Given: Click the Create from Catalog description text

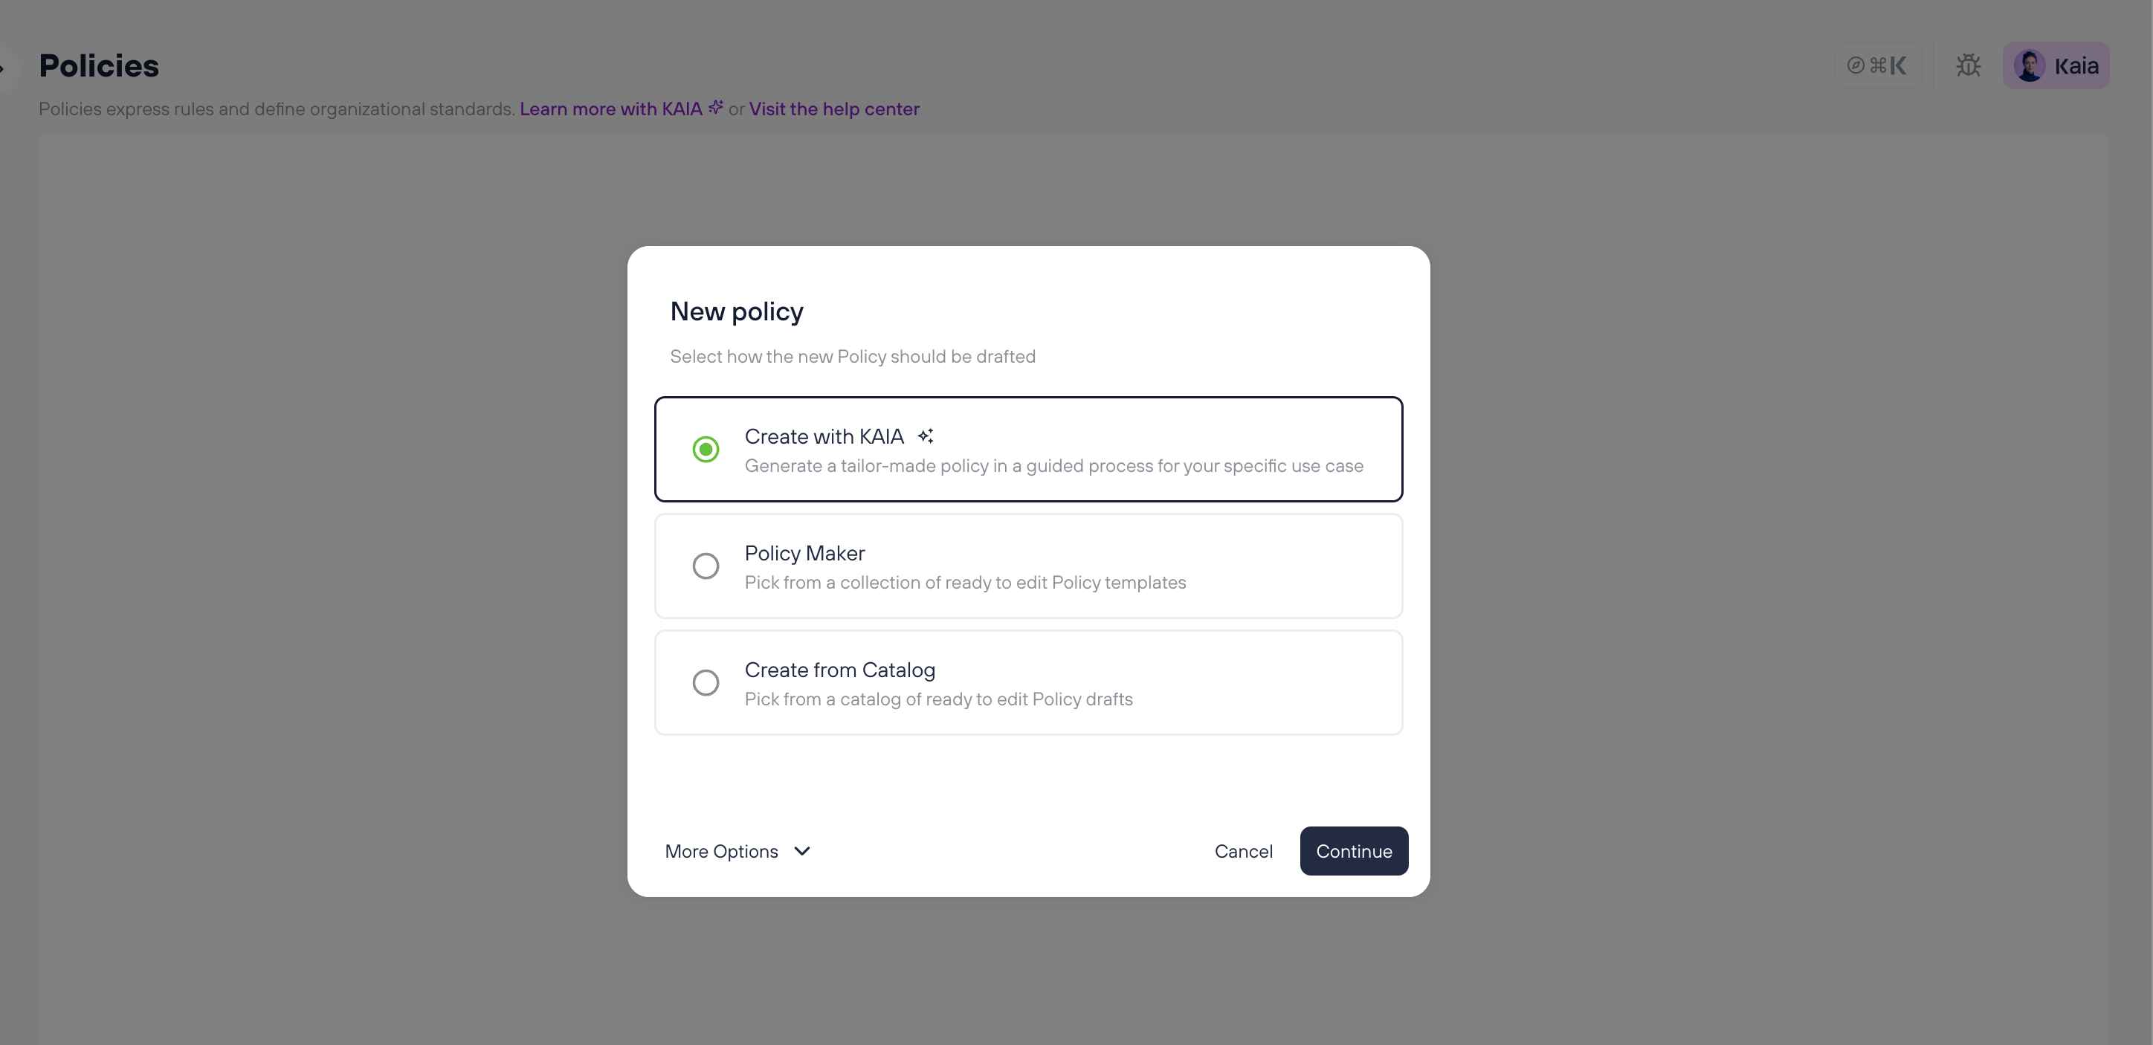Looking at the screenshot, I should point(937,699).
